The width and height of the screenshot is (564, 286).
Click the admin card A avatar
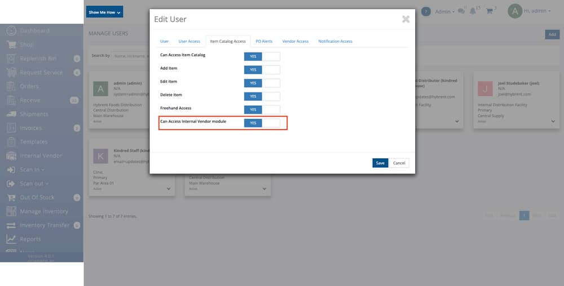point(100,88)
